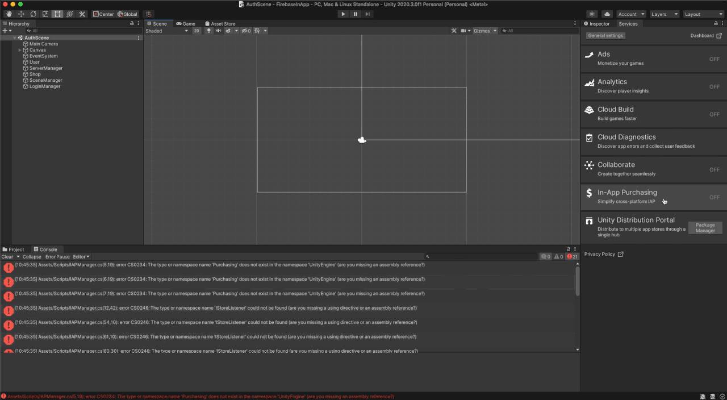Open grid settings dropdown arrow
727x400 pixels.
click(x=265, y=31)
